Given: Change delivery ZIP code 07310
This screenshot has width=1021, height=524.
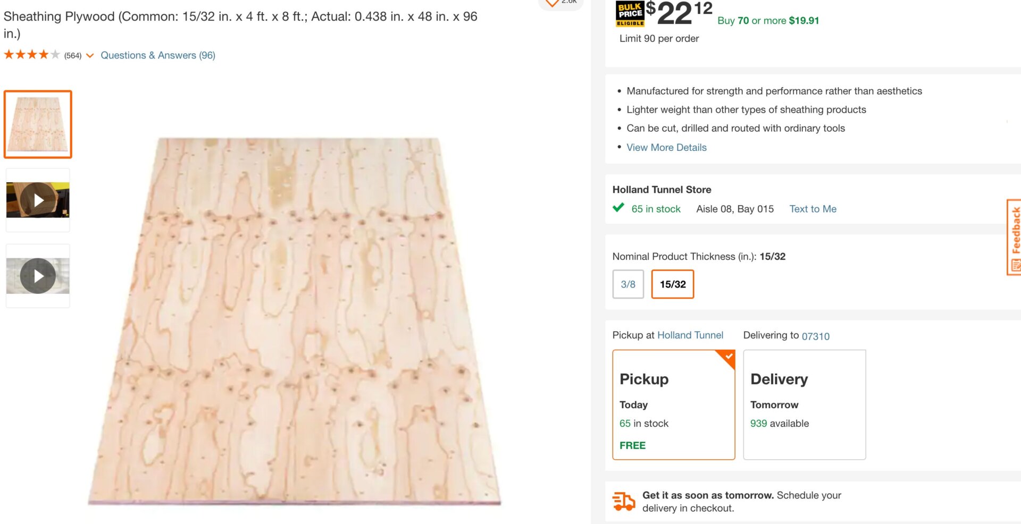Looking at the screenshot, I should pos(815,336).
